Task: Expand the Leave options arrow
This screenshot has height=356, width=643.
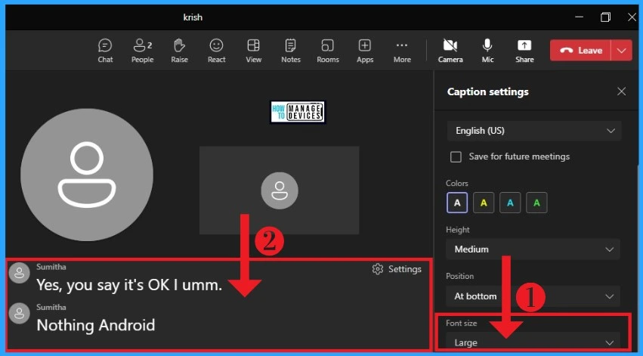Action: tap(621, 51)
